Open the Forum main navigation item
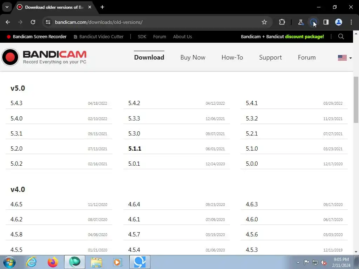The height and width of the screenshot is (269, 359). pos(307,57)
